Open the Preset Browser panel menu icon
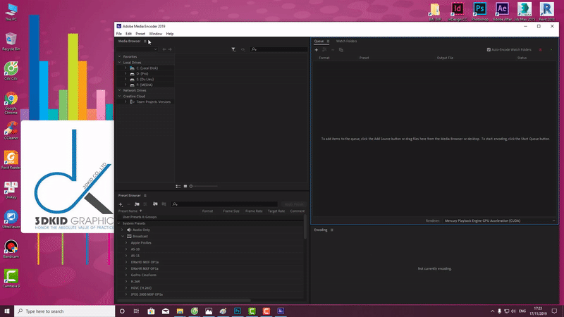564x317 pixels. [145, 196]
